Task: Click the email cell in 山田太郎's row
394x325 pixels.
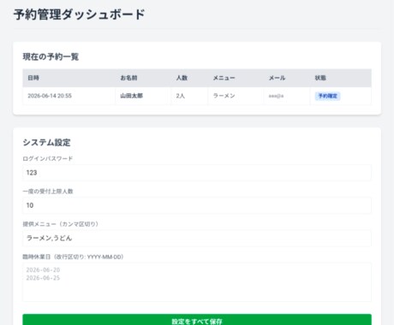Action: (287, 96)
